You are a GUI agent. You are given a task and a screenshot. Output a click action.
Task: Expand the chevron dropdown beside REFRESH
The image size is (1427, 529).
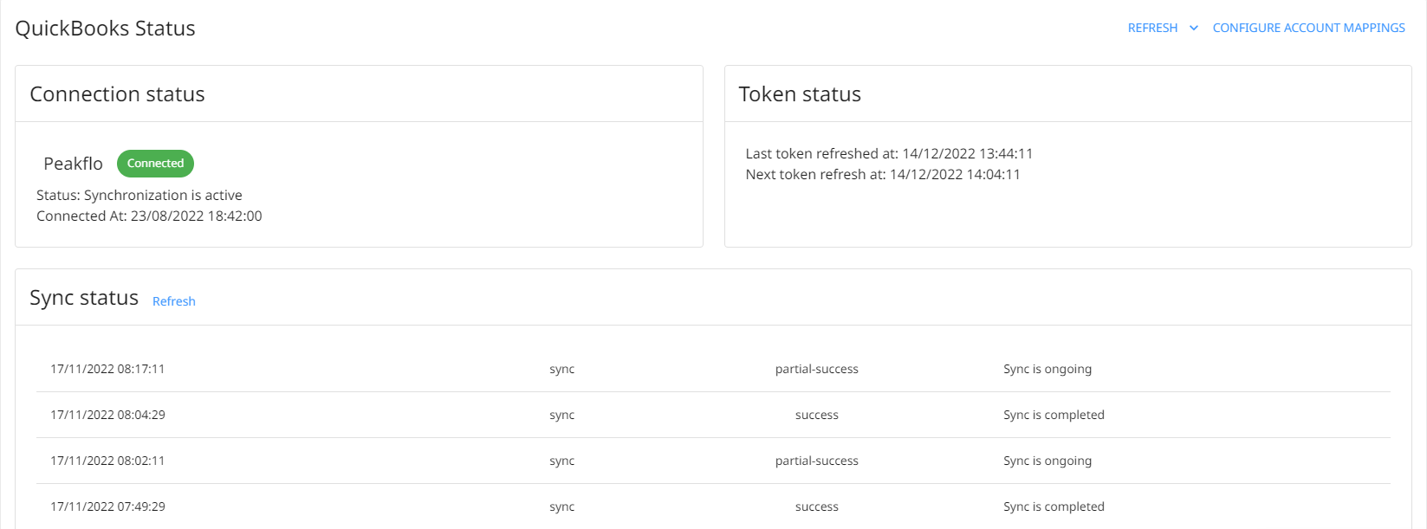click(1194, 28)
